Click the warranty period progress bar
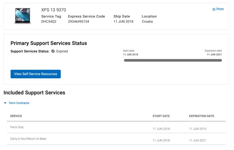Viewport: 234px width, 150px height. tap(173, 60)
